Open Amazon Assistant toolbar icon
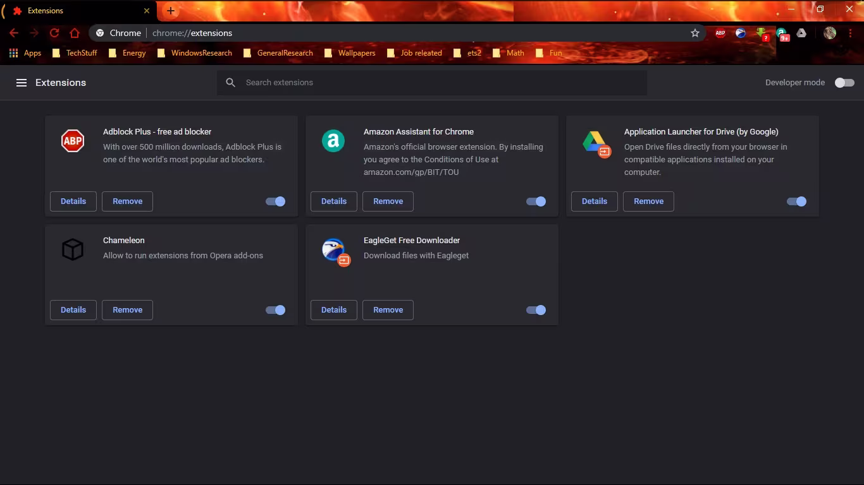The height and width of the screenshot is (485, 864). [782, 33]
